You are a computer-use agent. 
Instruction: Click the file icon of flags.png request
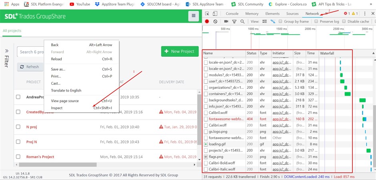point(206,157)
